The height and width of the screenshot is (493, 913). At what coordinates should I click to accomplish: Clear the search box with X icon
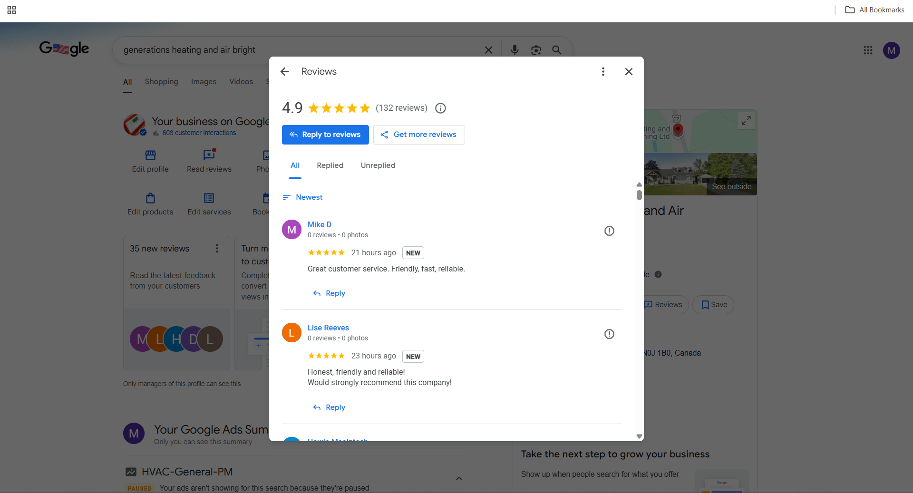tap(488, 50)
